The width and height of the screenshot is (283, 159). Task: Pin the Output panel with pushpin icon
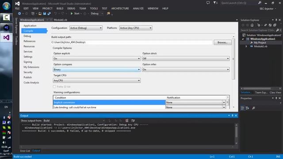point(233,116)
